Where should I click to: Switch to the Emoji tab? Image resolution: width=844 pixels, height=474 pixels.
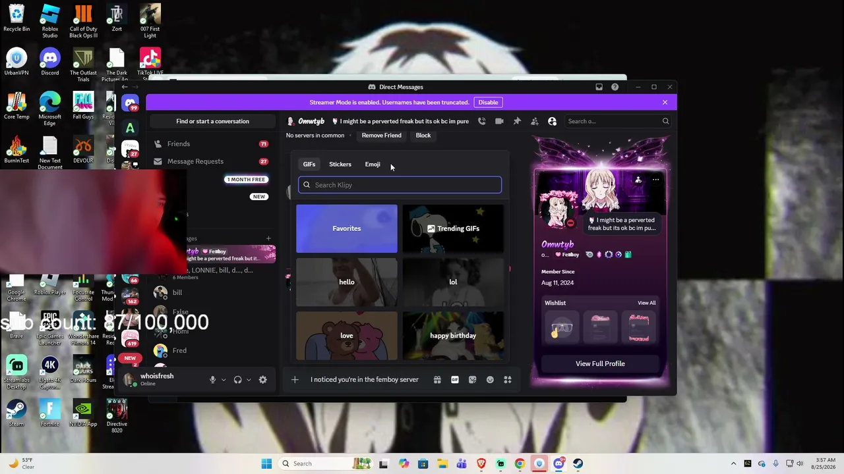click(373, 164)
